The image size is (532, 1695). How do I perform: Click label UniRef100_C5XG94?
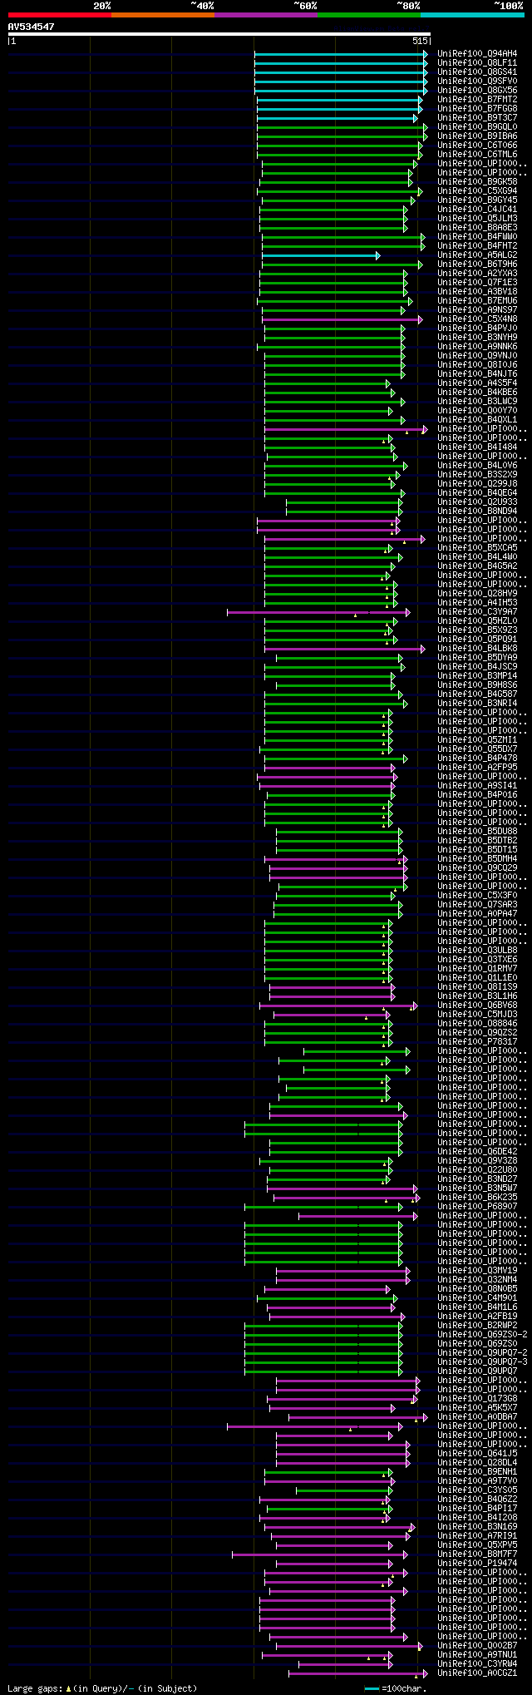[x=477, y=191]
